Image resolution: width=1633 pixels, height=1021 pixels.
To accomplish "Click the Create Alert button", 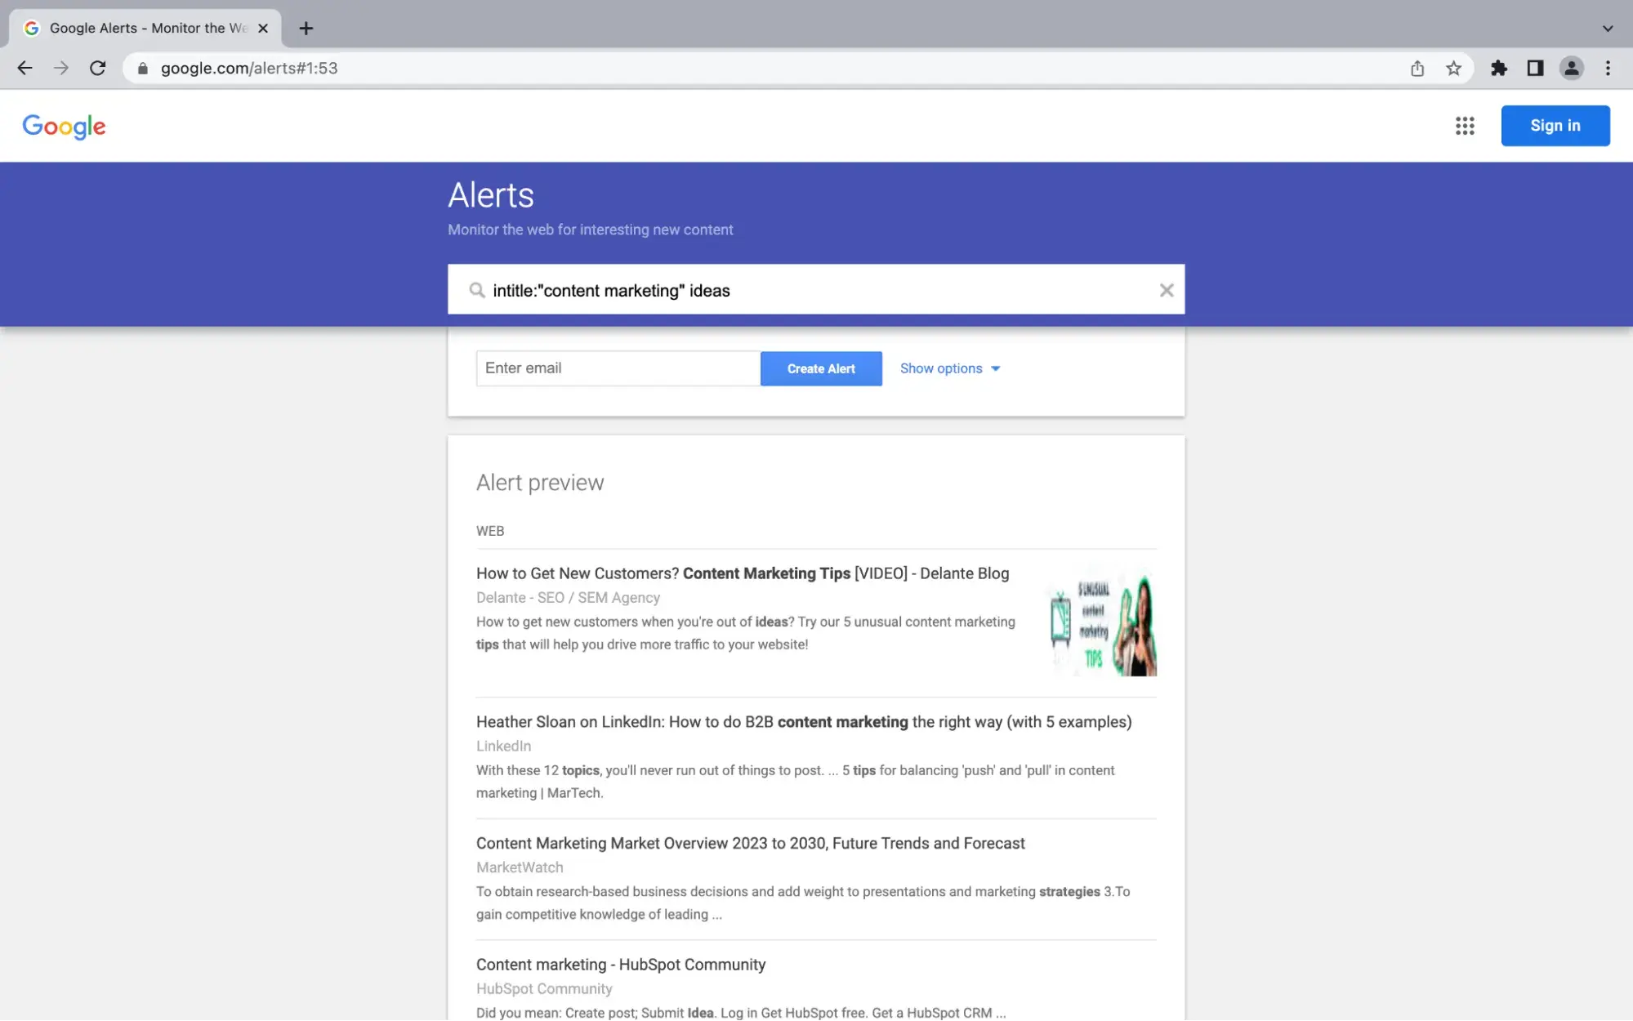I will (821, 368).
